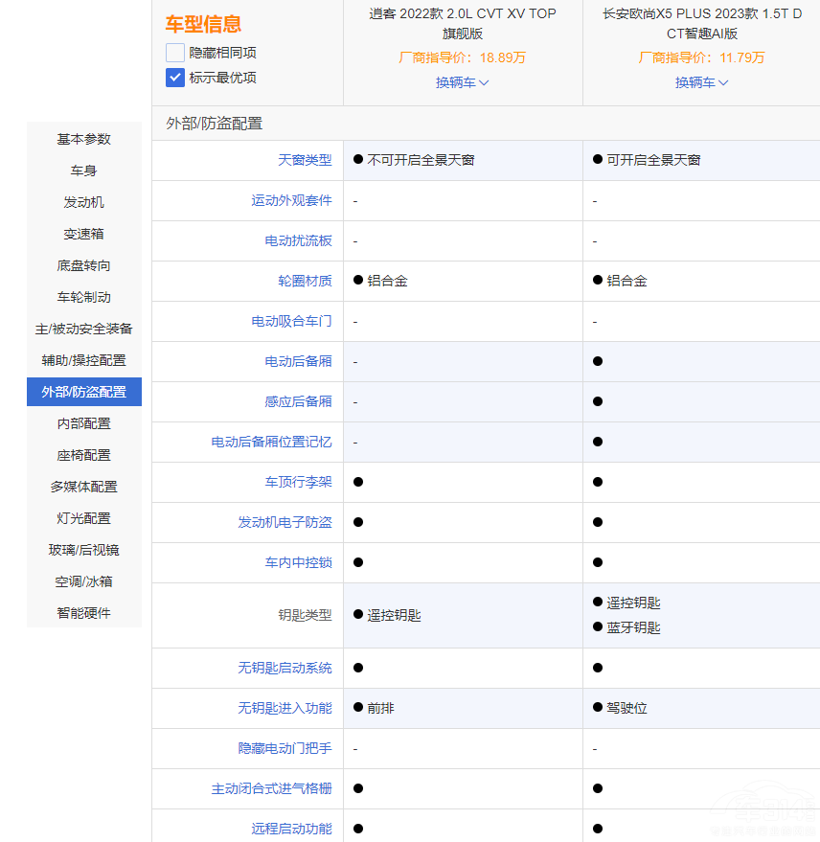Open the 天窗类型 parameter link
This screenshot has width=820, height=842.
point(305,160)
